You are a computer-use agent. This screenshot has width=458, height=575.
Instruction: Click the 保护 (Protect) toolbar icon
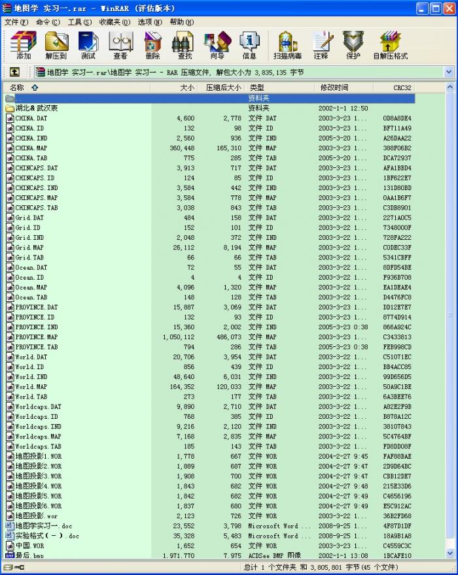[x=353, y=45]
